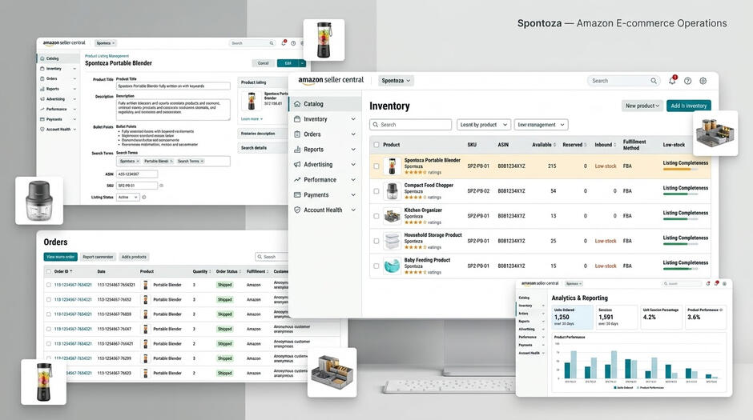
Task: Click Edit button in listing editor
Action: point(288,63)
